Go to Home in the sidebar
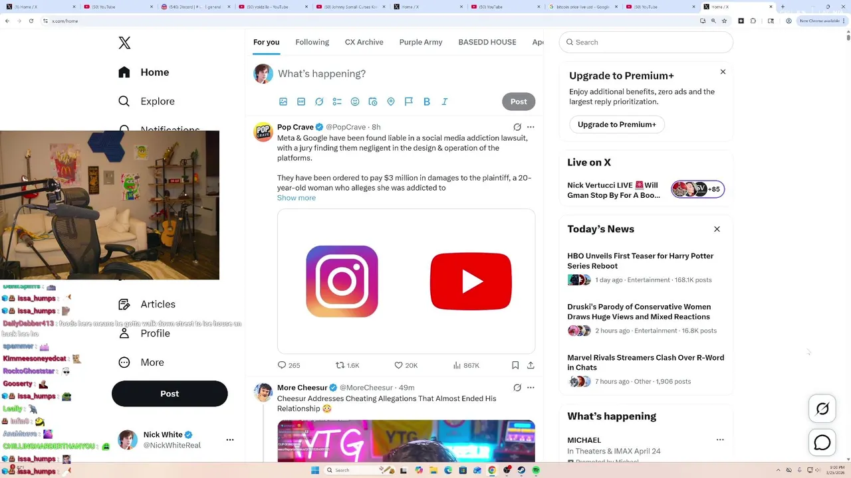Image resolution: width=851 pixels, height=478 pixels. pyautogui.click(x=144, y=72)
